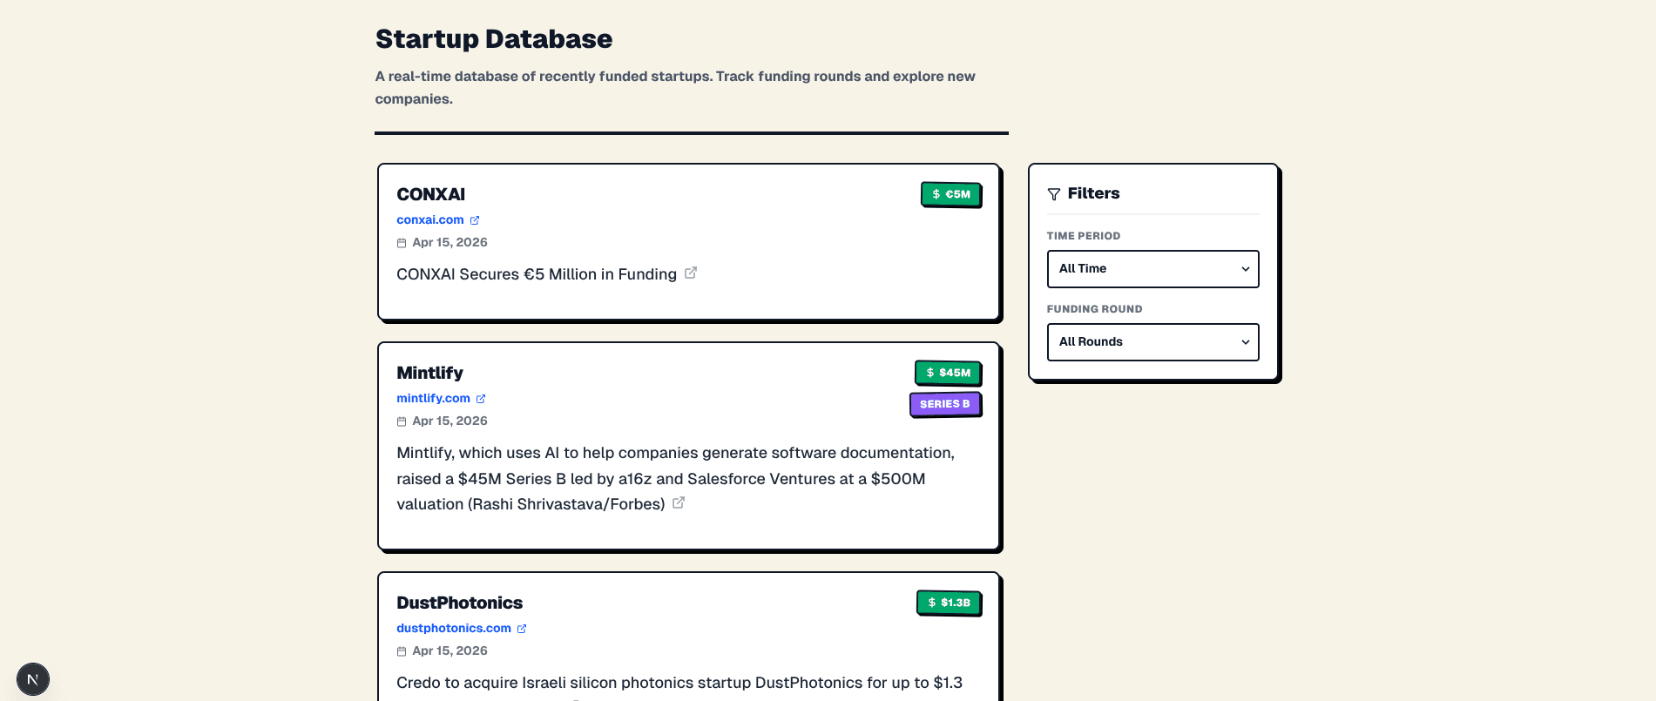Open the Mintlify article external link icon
Image resolution: width=1656 pixels, height=701 pixels.
(679, 503)
